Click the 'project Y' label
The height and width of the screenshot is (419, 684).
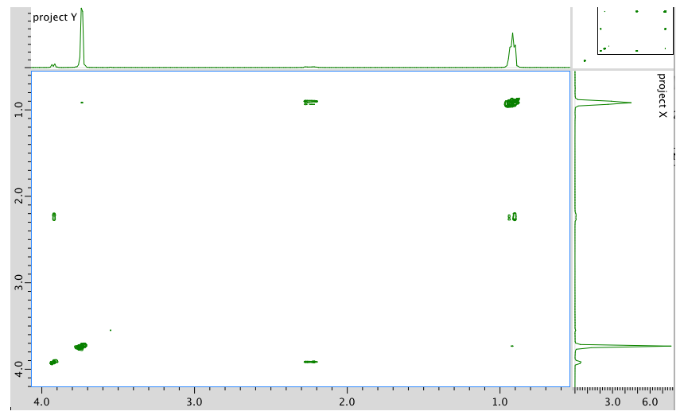(55, 17)
